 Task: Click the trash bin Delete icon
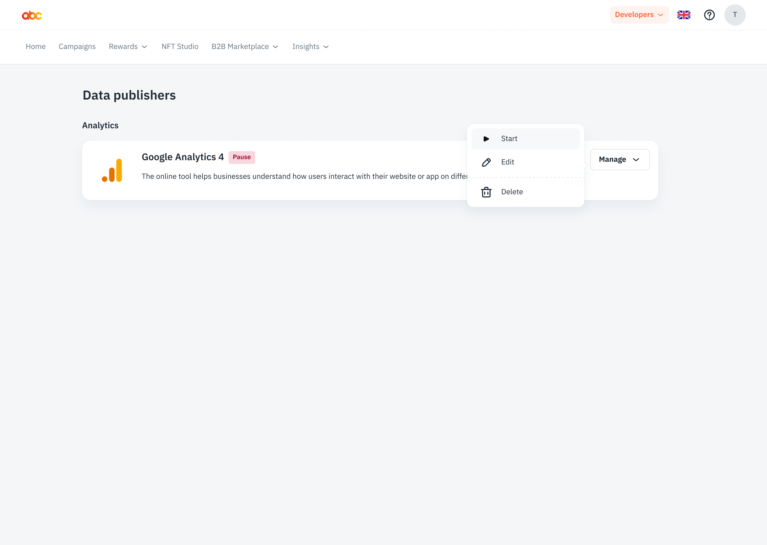coord(486,192)
